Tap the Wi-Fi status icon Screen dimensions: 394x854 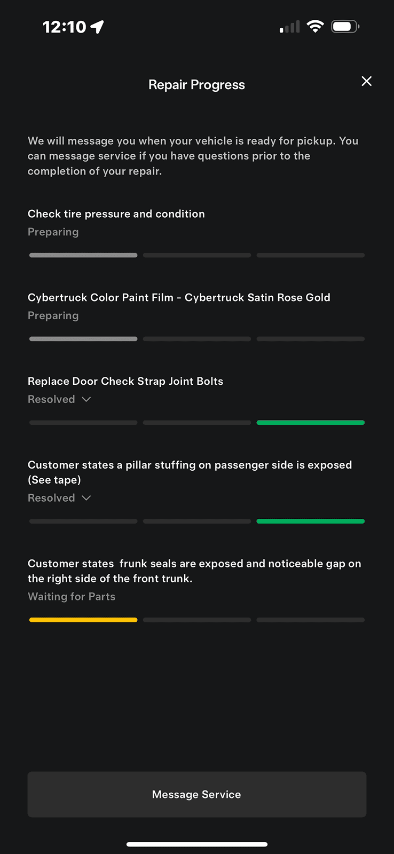(316, 26)
